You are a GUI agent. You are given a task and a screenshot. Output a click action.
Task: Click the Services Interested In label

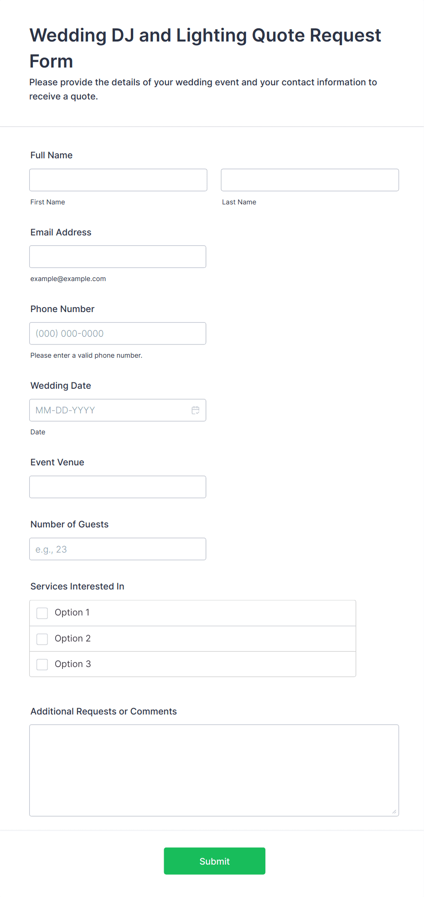pyautogui.click(x=77, y=586)
